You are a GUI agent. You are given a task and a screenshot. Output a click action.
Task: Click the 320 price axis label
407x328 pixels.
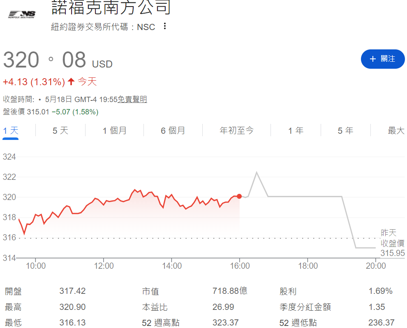click(x=9, y=197)
